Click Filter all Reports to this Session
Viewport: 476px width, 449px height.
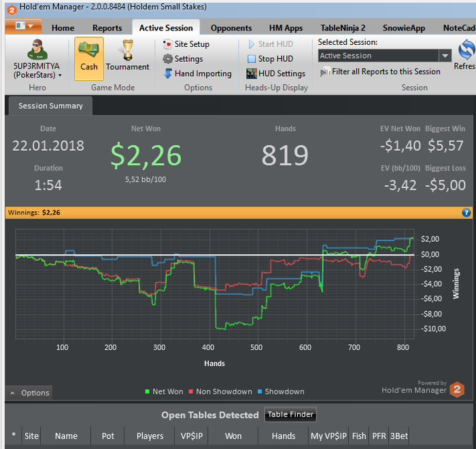[x=380, y=71]
